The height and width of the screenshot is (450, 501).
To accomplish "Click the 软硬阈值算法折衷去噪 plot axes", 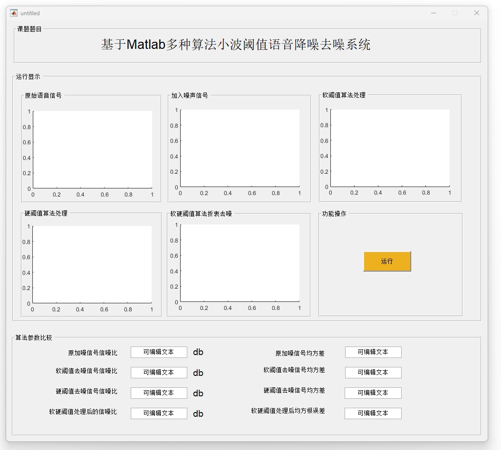I will tap(240, 263).
